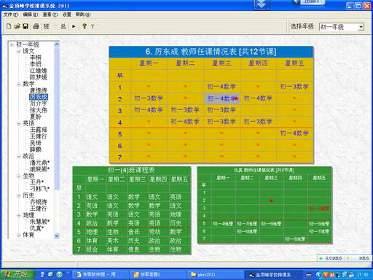373x280 pixels.
Task: Collapse the 历史 subject node
Action: pyautogui.click(x=18, y=195)
